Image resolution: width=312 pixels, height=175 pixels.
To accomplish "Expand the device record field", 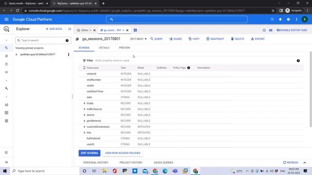I will click(84, 115).
